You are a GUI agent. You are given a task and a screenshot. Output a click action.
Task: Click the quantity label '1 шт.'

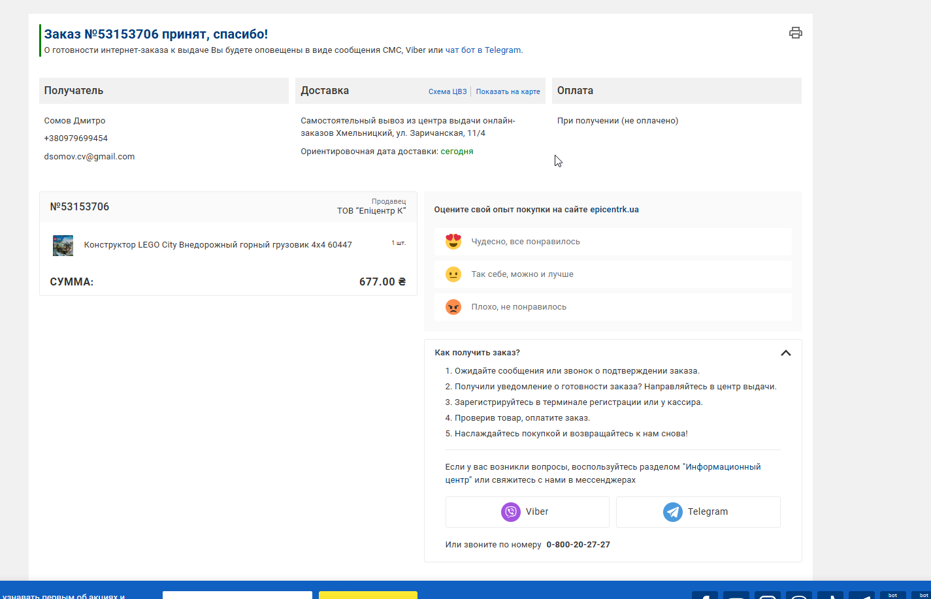[399, 243]
